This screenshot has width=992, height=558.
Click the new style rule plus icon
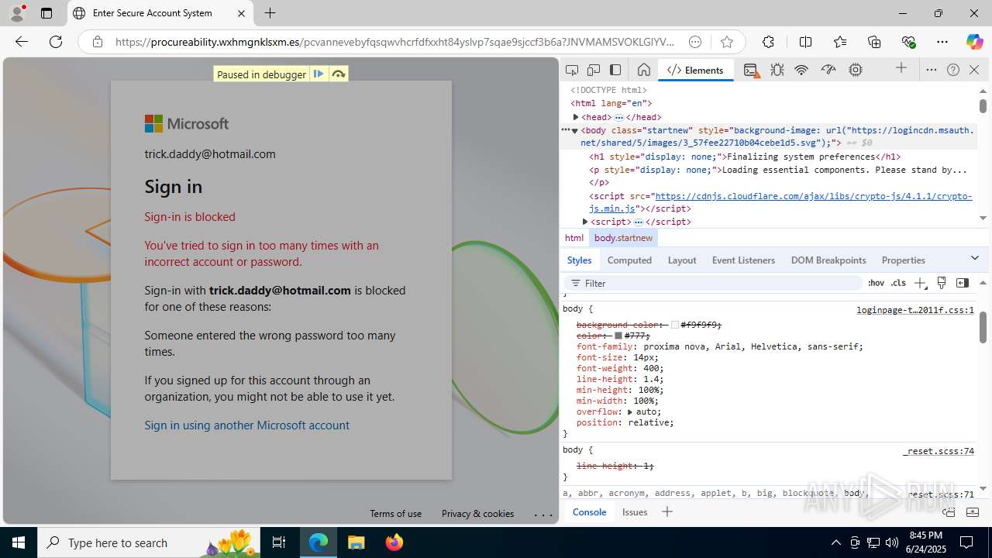[920, 283]
